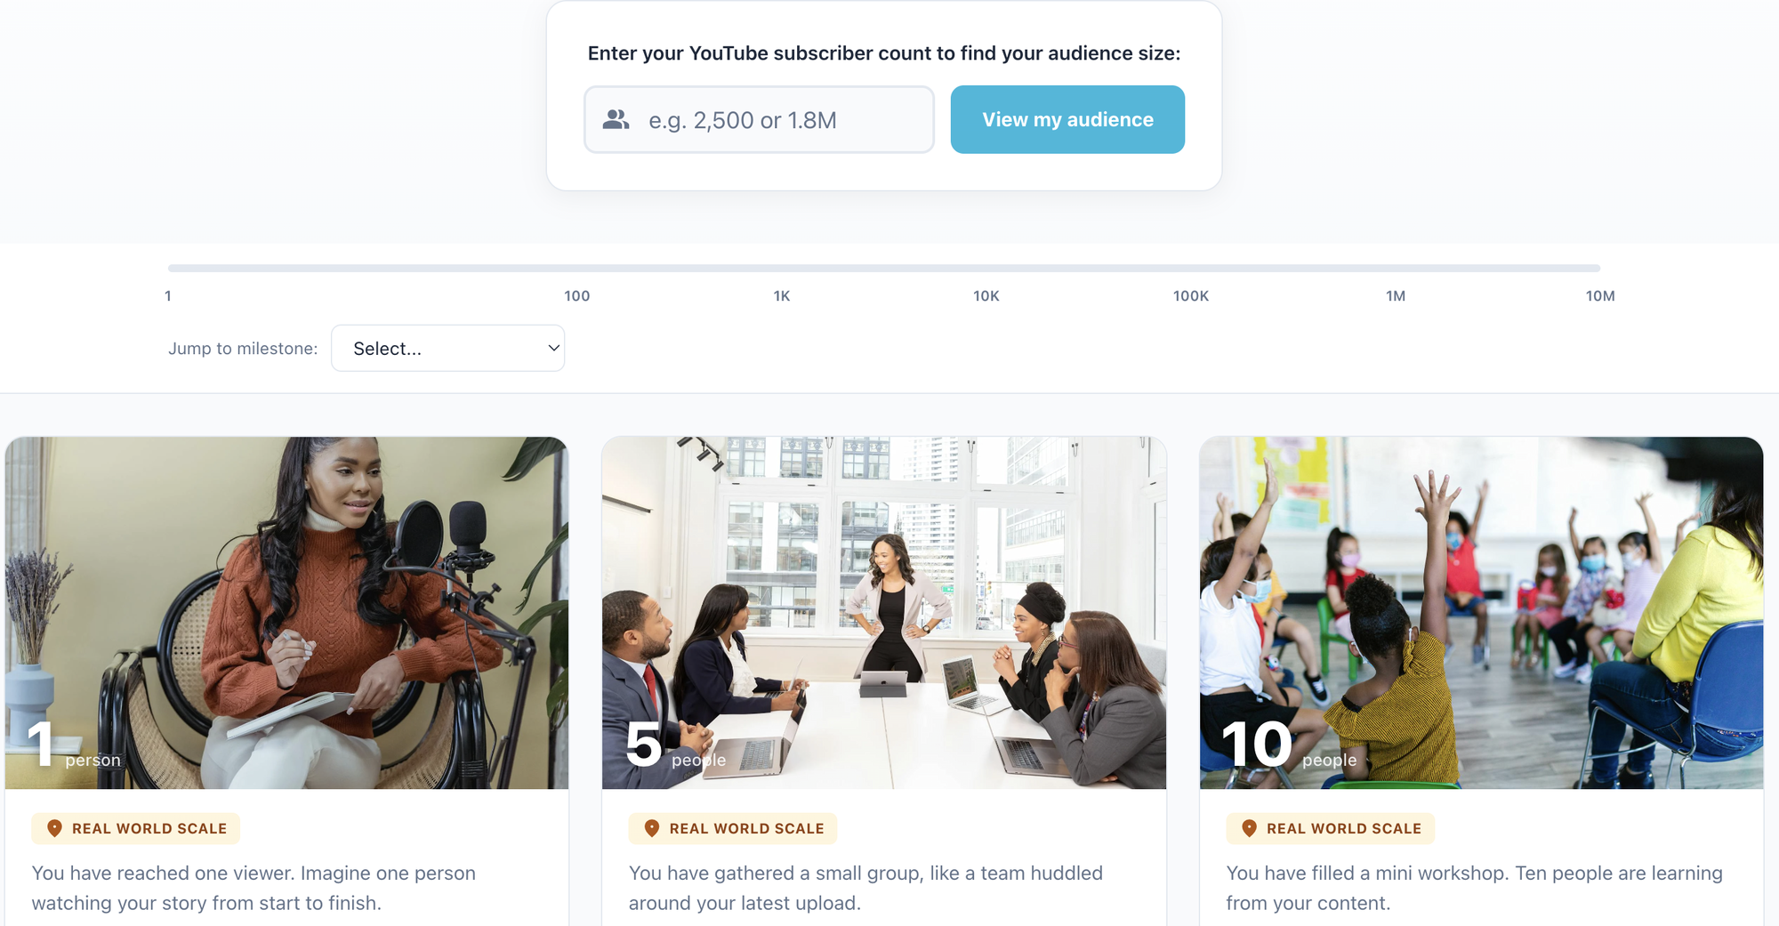Click the View my audience button
The image size is (1779, 926).
point(1067,119)
